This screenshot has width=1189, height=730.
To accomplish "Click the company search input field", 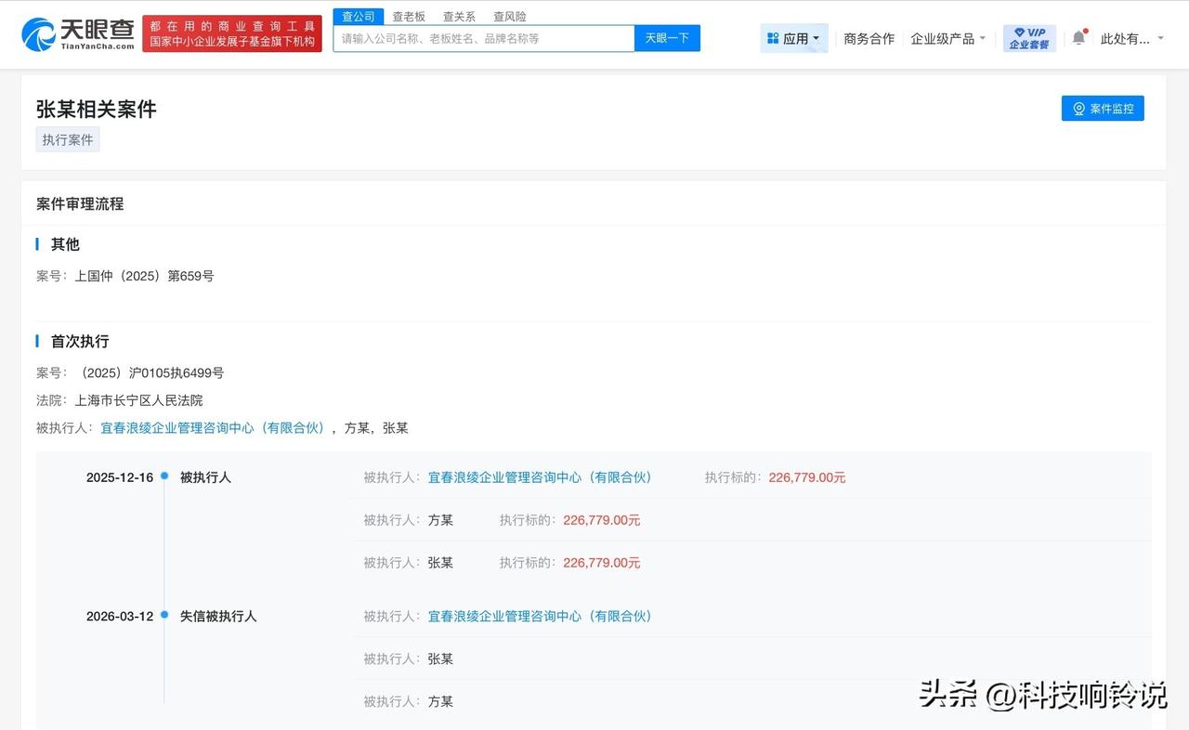I will pyautogui.click(x=483, y=37).
